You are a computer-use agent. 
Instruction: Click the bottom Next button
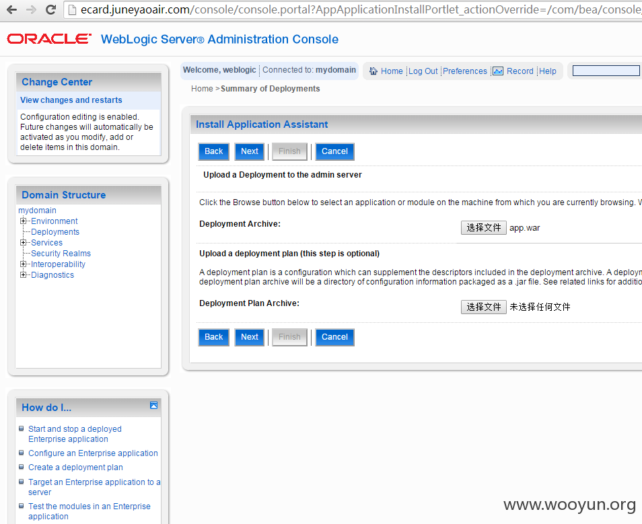(x=250, y=337)
